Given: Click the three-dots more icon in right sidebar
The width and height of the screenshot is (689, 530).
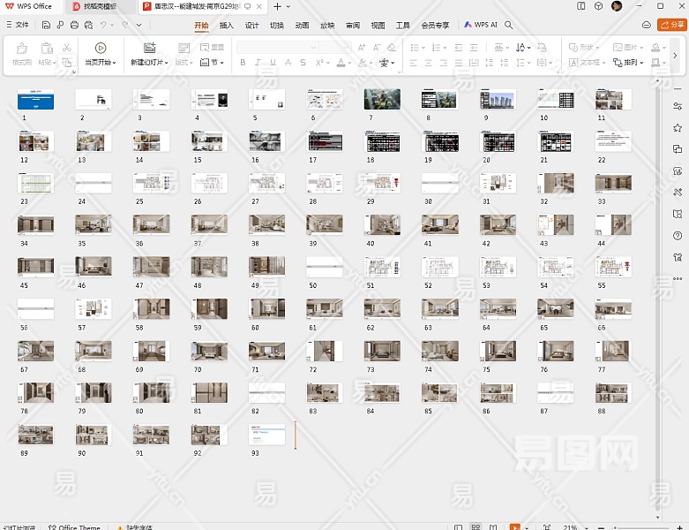Looking at the screenshot, I should coord(678,279).
